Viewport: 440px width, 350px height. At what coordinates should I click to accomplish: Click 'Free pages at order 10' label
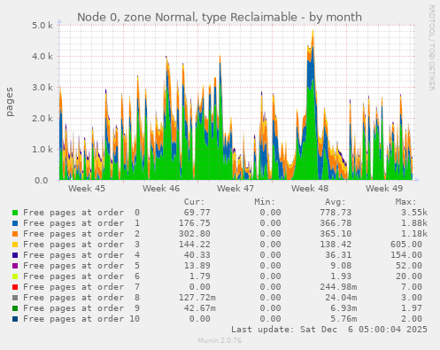click(x=81, y=319)
